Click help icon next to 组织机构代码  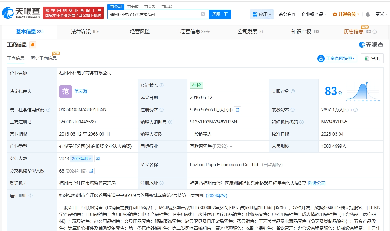pyautogui.click(x=302, y=122)
